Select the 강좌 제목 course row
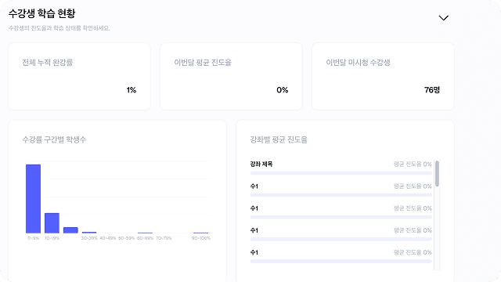Screen dimensions: 501x282 click(x=341, y=168)
